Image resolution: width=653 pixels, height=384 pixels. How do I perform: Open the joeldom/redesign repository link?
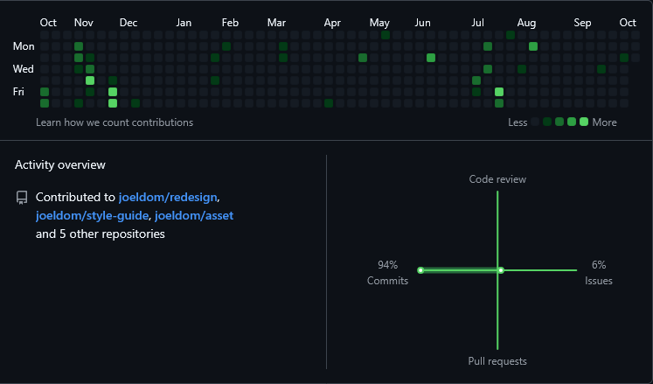167,198
